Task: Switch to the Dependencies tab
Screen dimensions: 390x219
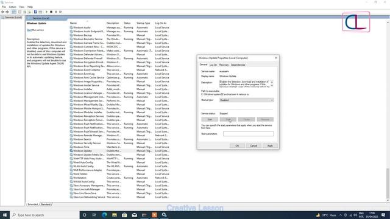Action: point(238,65)
